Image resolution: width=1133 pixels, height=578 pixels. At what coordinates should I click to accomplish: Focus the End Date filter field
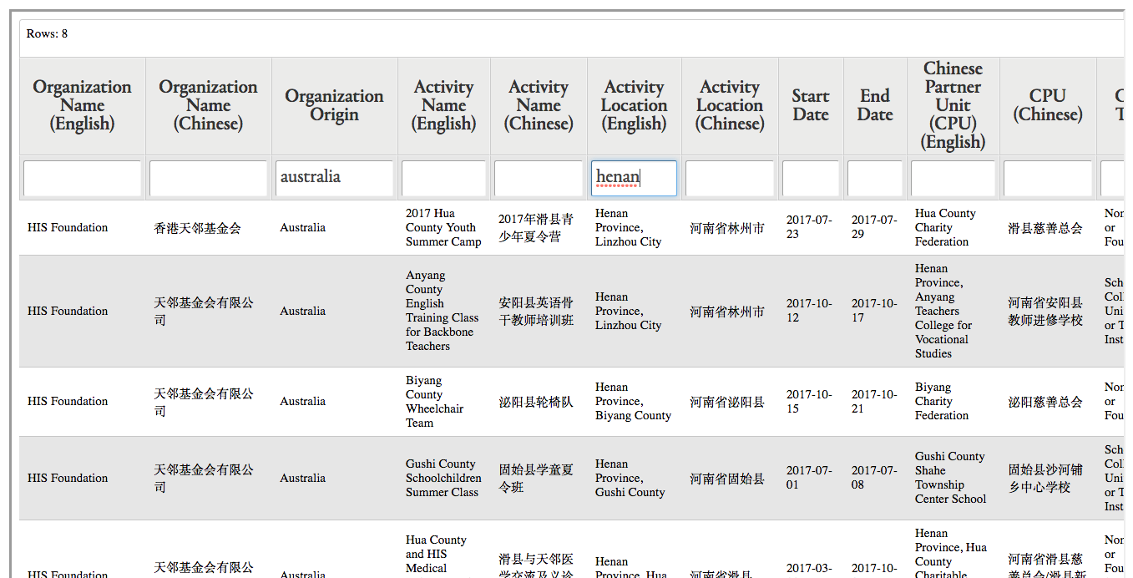pos(875,178)
